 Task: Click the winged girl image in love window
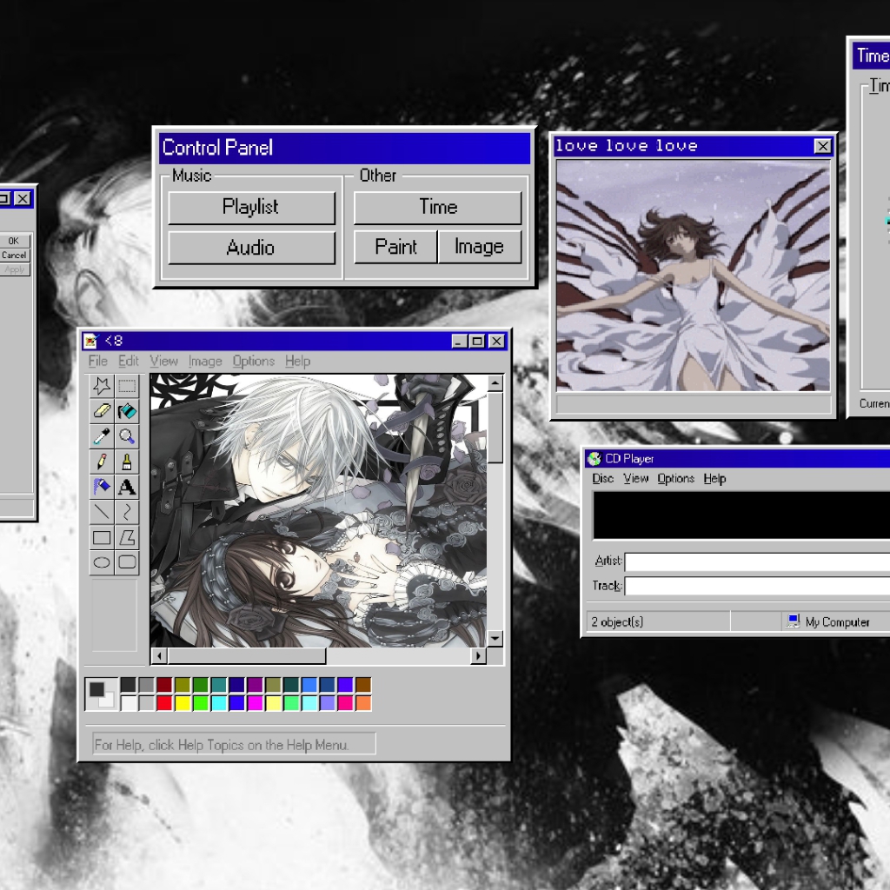coord(693,276)
